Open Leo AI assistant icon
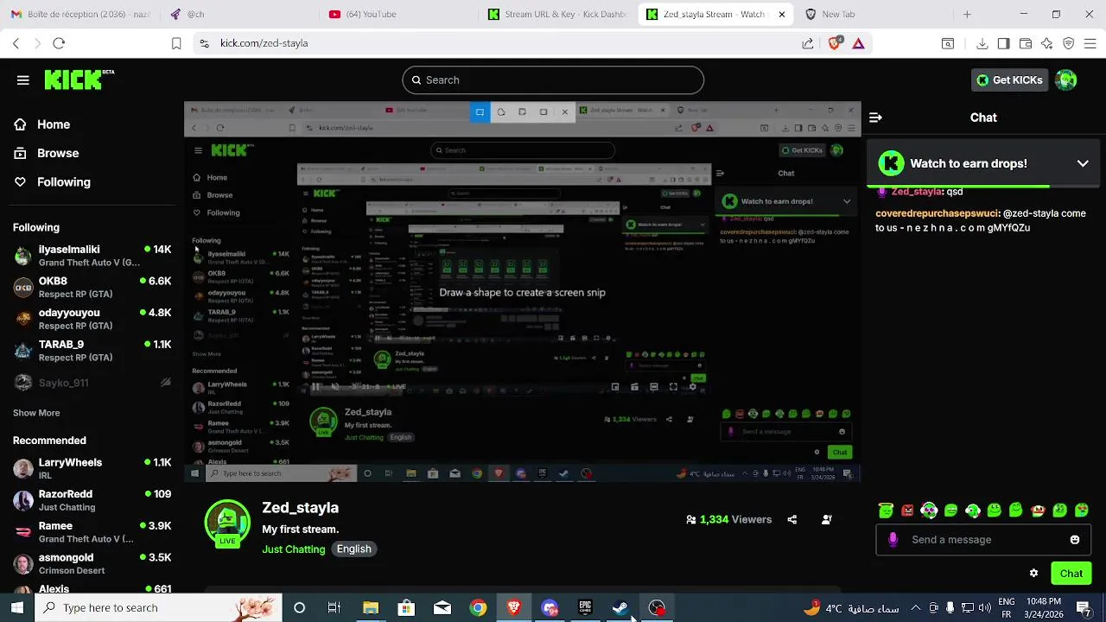The height and width of the screenshot is (622, 1106). coord(1047,43)
